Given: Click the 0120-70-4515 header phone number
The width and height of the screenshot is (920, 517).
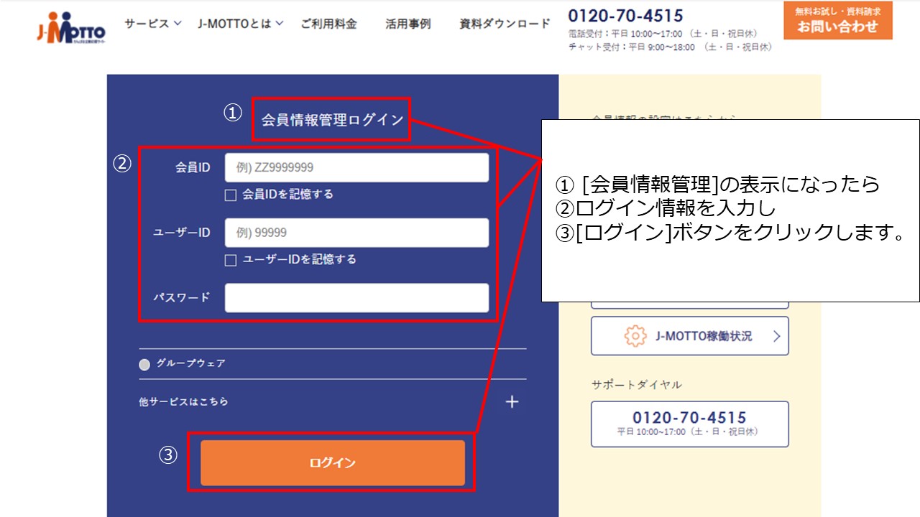Looking at the screenshot, I should click(x=625, y=15).
